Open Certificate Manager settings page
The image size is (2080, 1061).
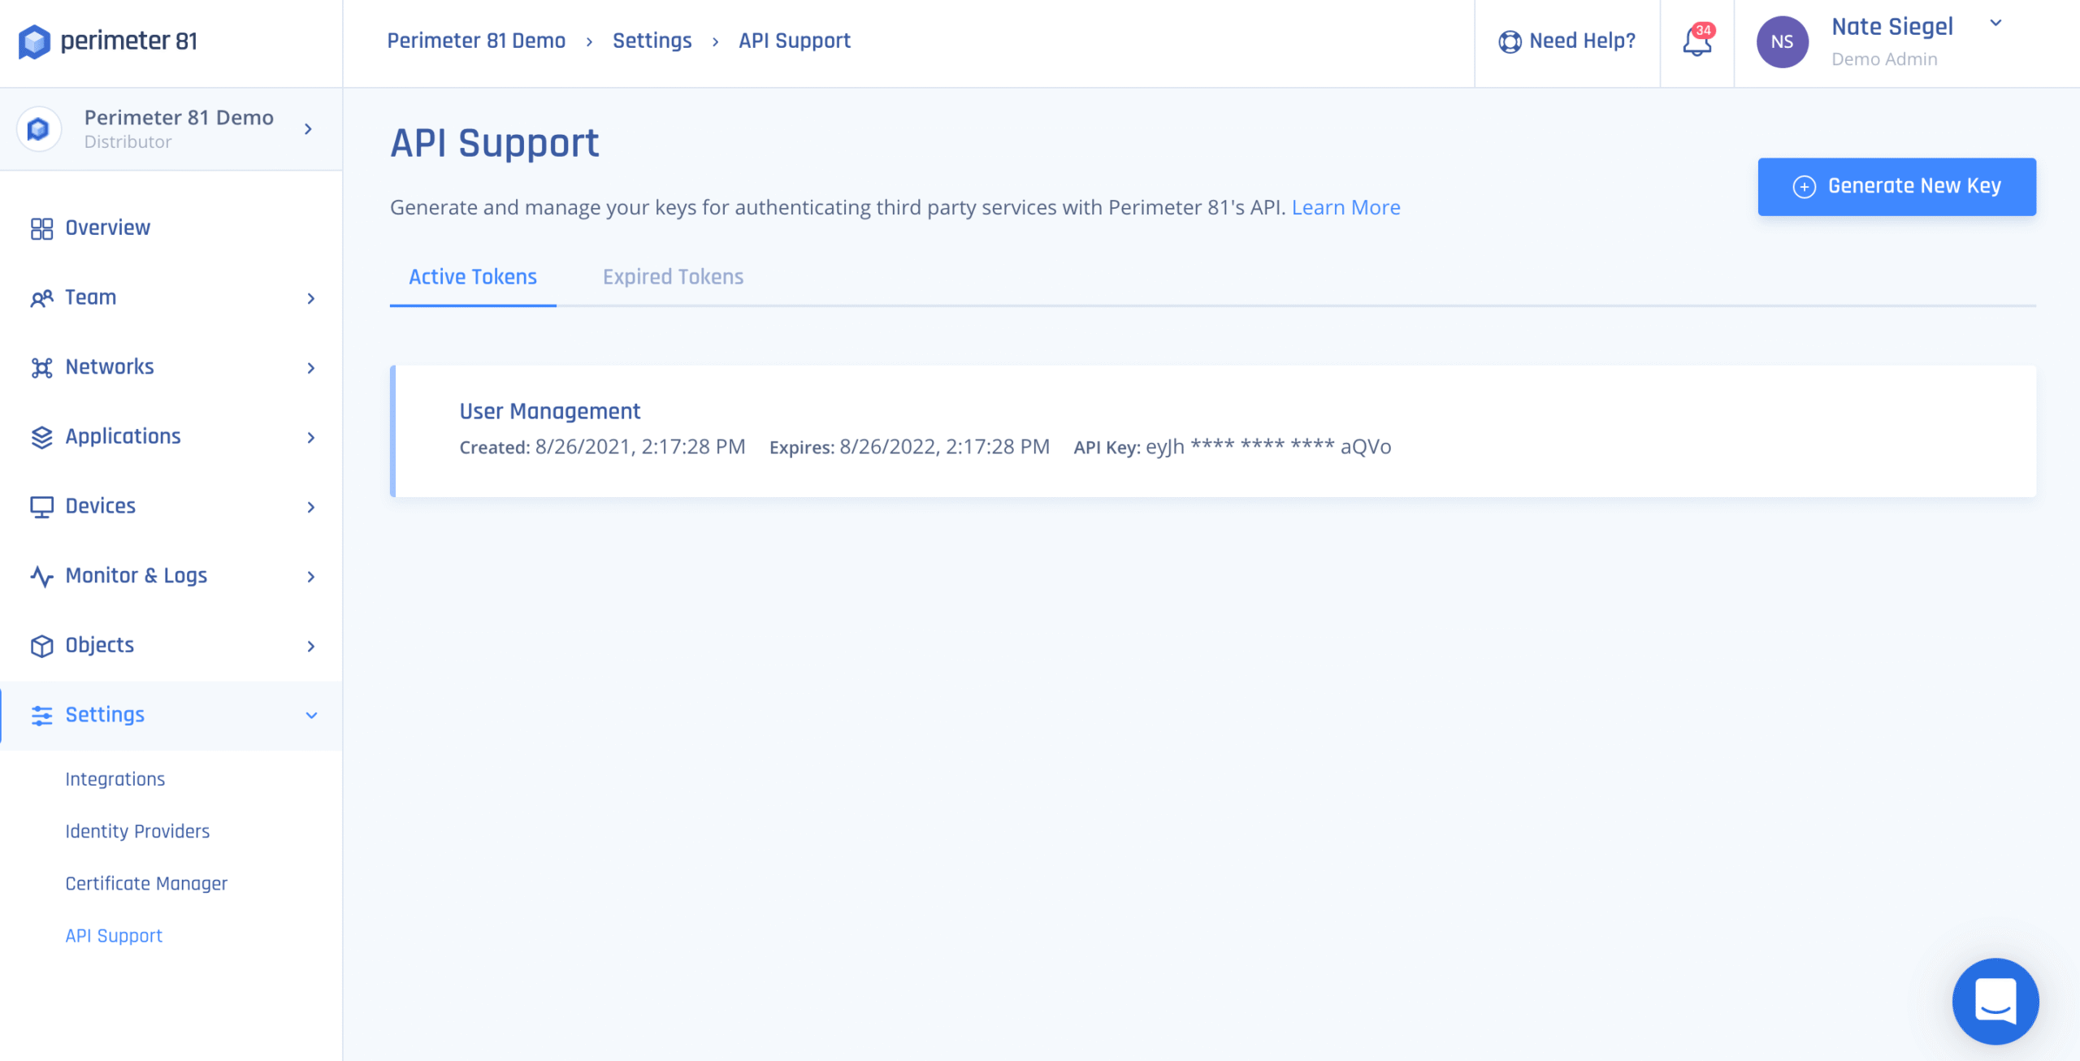coord(146,883)
